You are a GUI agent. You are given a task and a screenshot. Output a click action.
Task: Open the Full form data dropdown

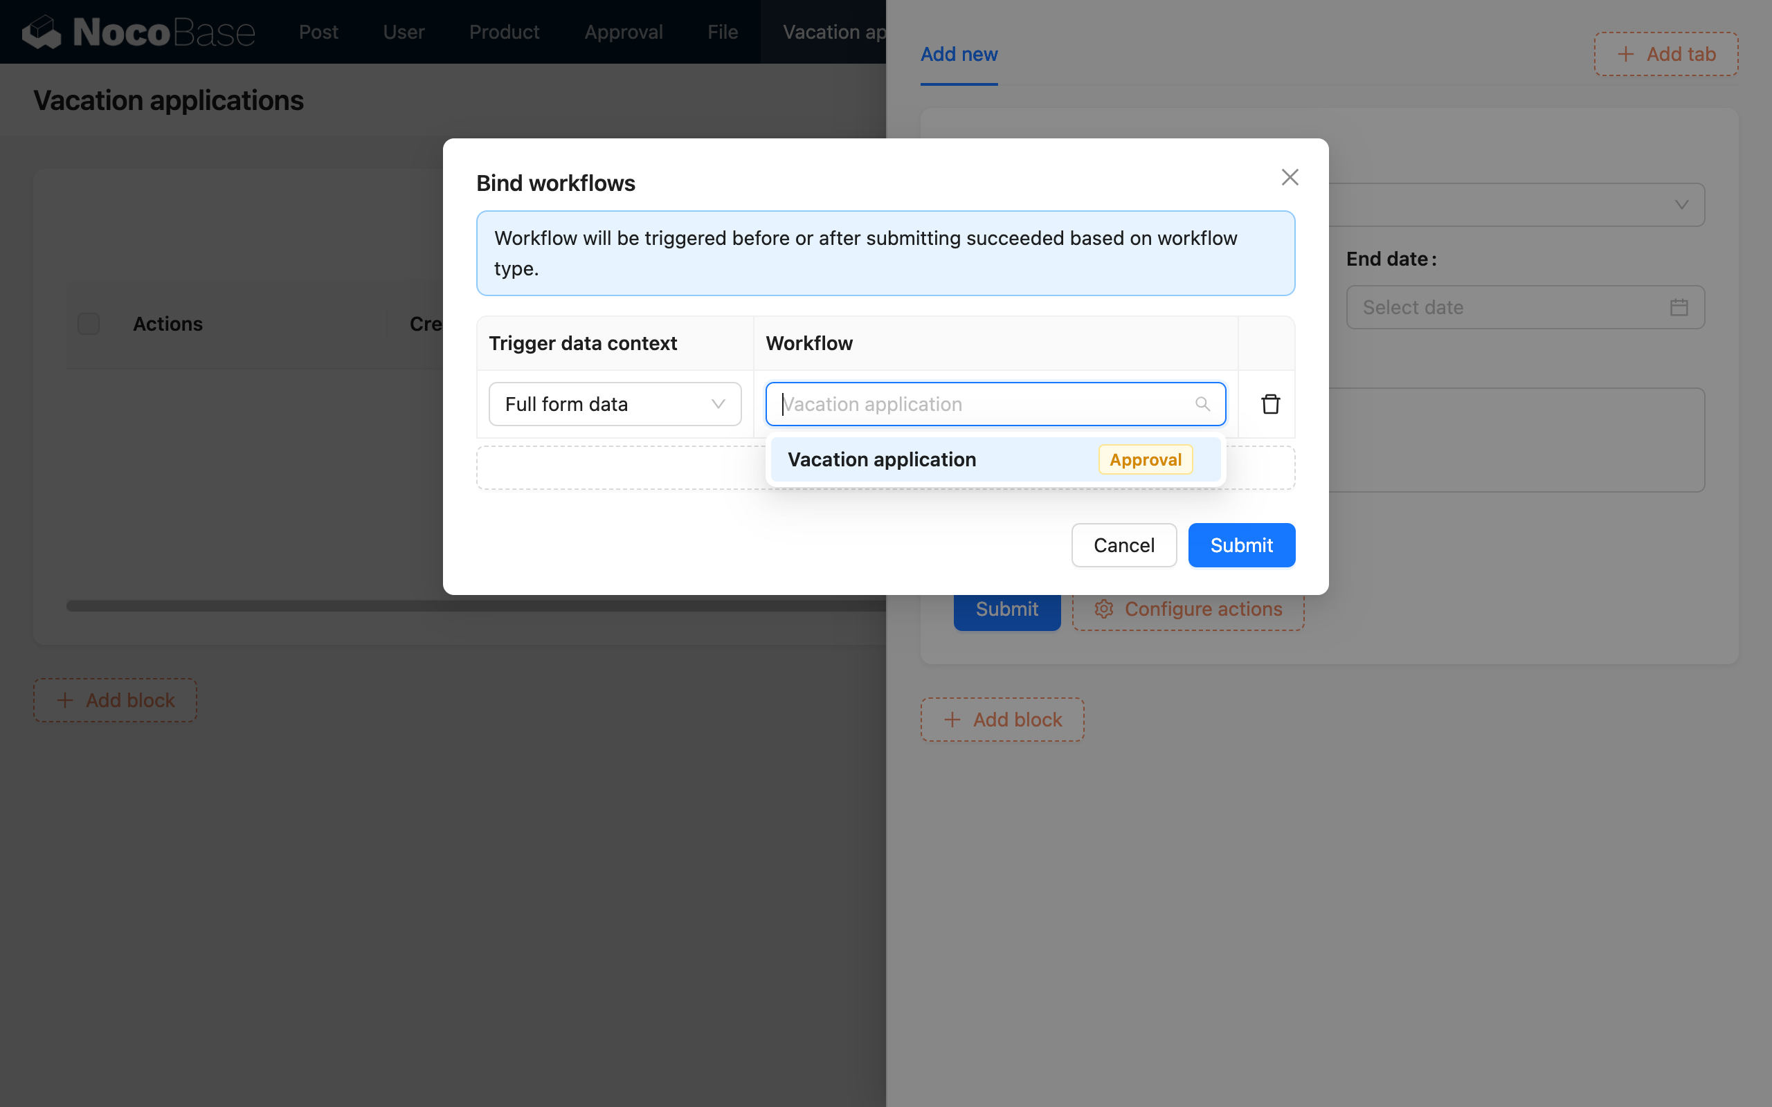pos(615,403)
